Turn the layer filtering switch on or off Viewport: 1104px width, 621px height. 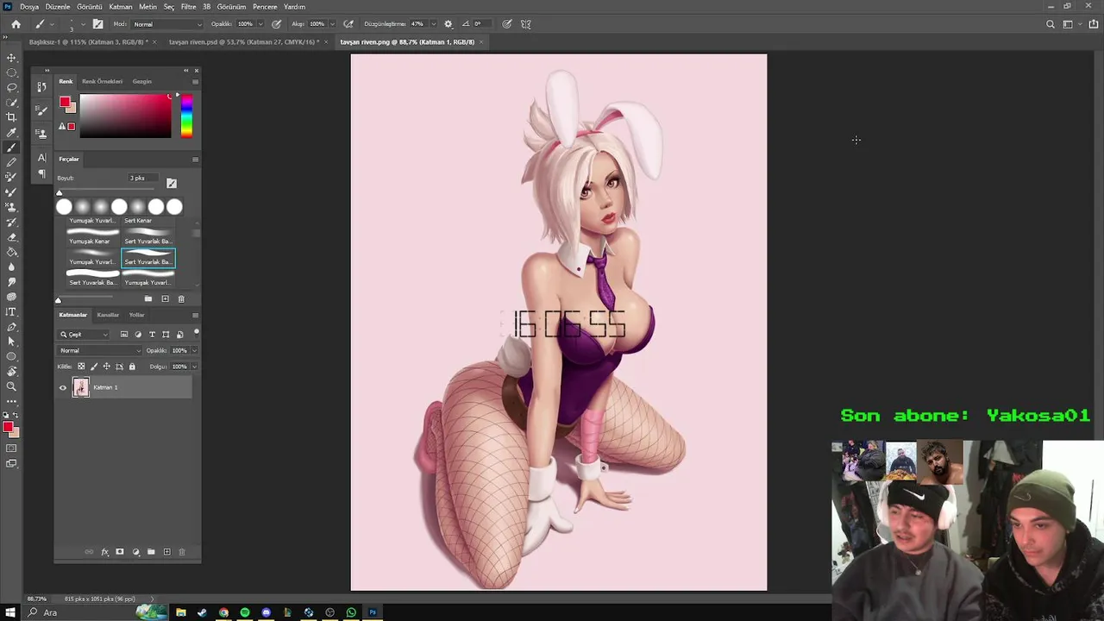tap(196, 332)
